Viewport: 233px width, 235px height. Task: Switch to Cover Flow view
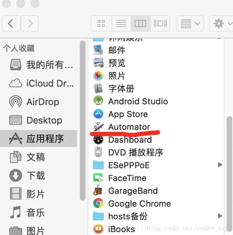coord(160,23)
